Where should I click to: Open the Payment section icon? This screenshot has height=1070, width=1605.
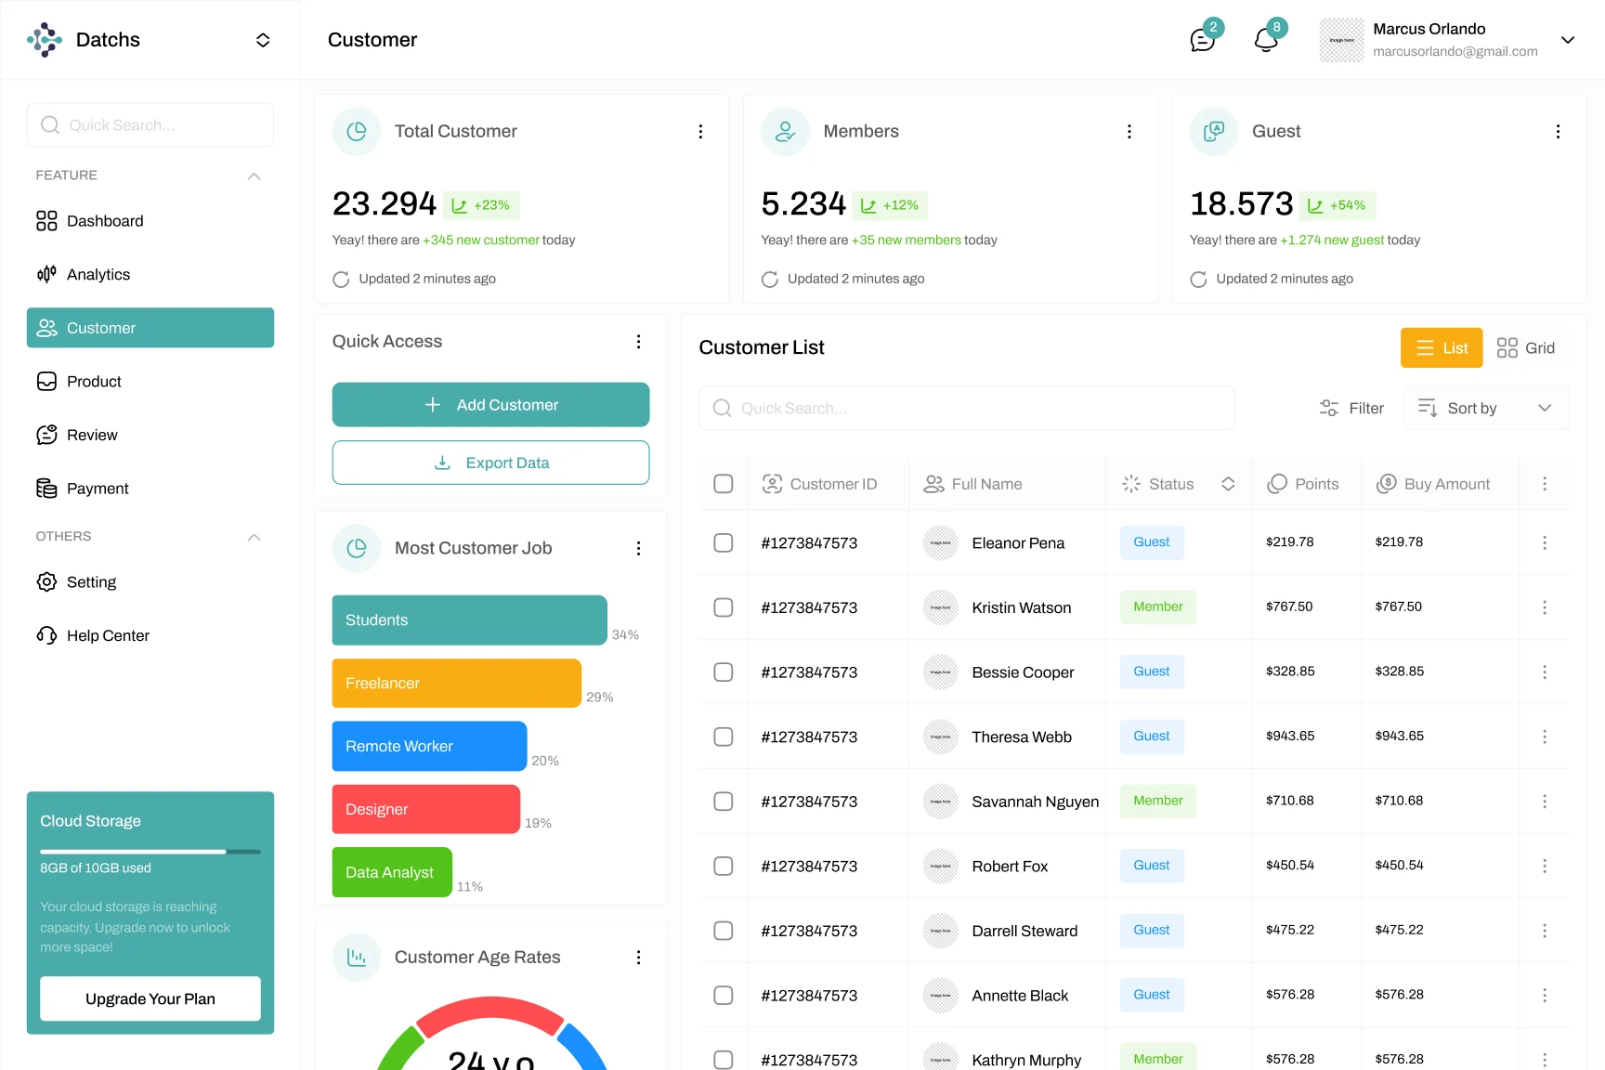[46, 488]
